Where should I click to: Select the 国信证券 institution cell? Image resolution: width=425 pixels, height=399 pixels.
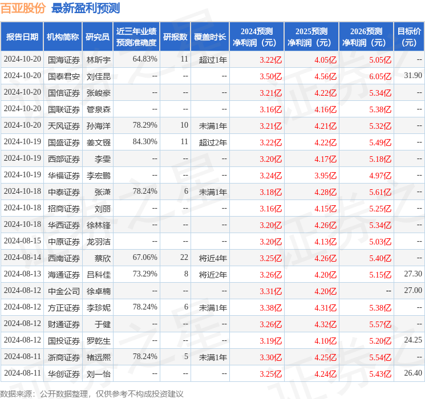[64, 93]
